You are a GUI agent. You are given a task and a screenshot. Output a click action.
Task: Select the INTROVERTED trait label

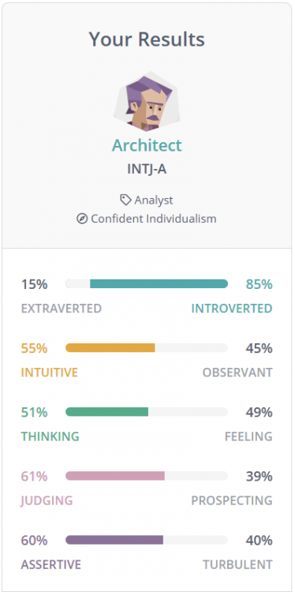[232, 309]
